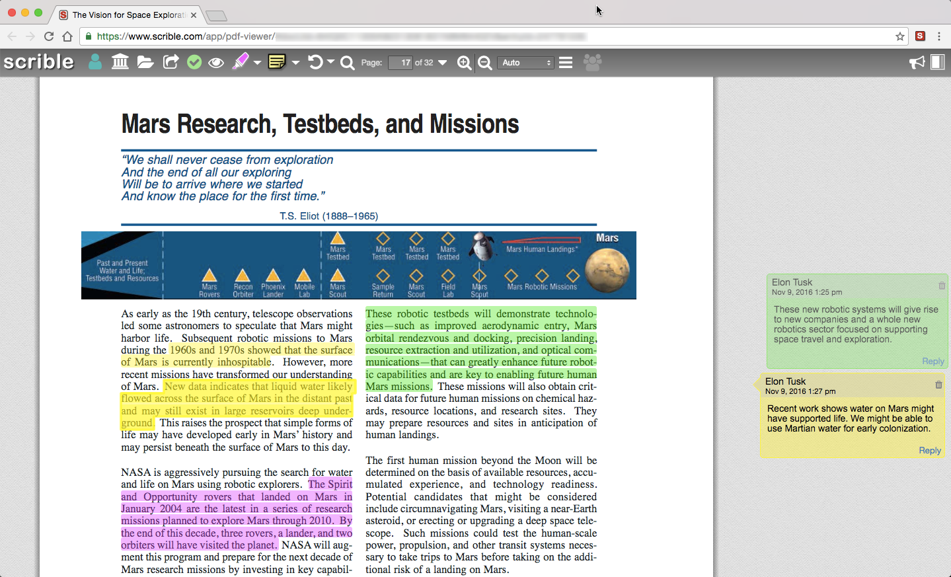Open the search tool
Image resolution: width=951 pixels, height=577 pixels.
(x=347, y=62)
